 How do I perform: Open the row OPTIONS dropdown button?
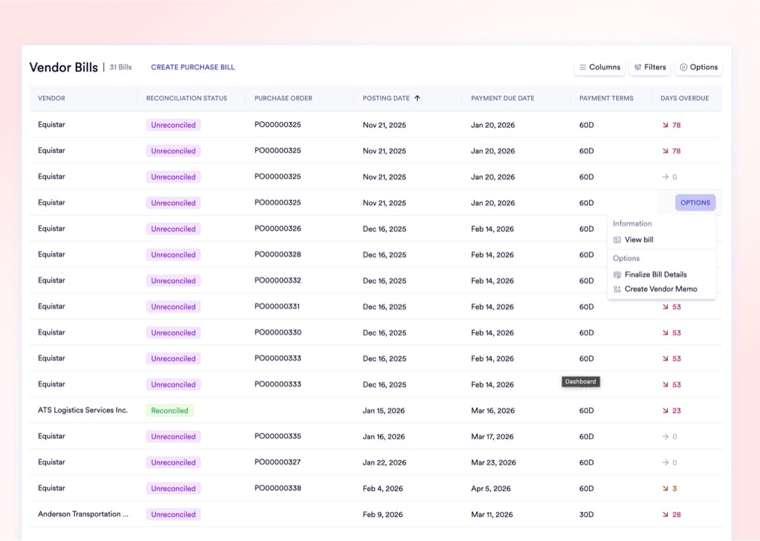pos(695,203)
